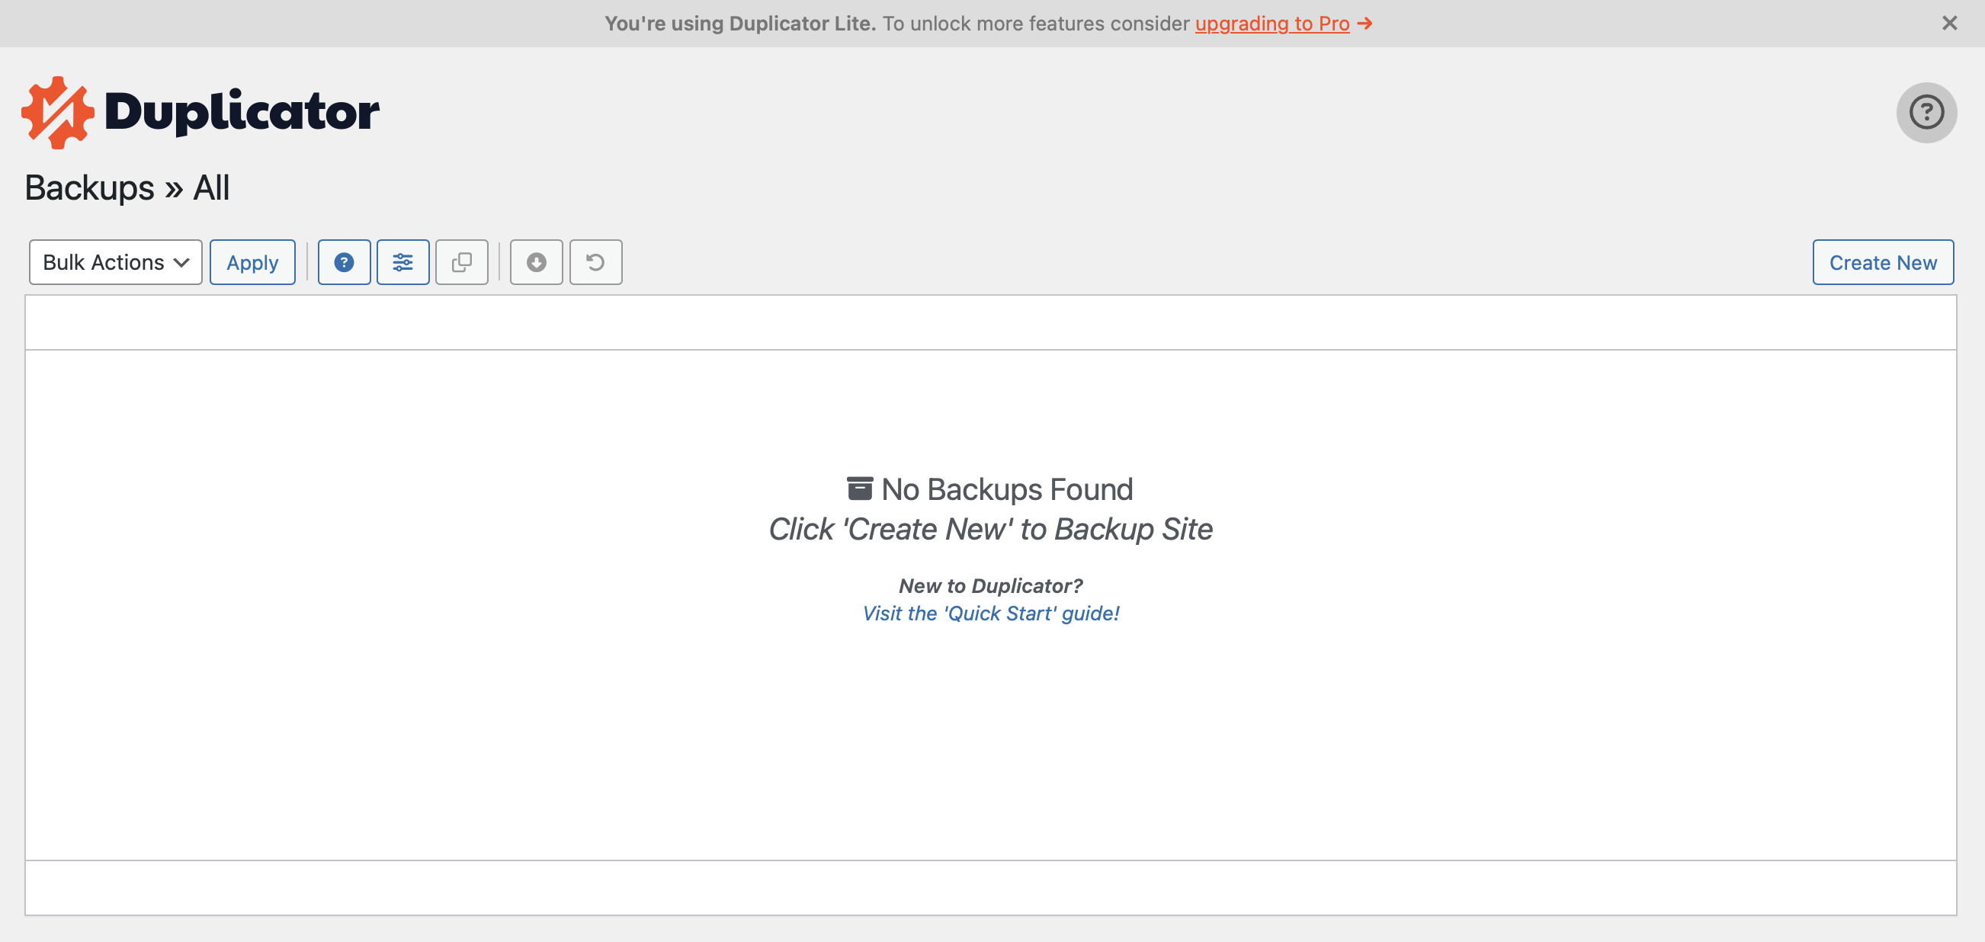Open the filter settings icon
This screenshot has width=1985, height=942.
point(403,262)
